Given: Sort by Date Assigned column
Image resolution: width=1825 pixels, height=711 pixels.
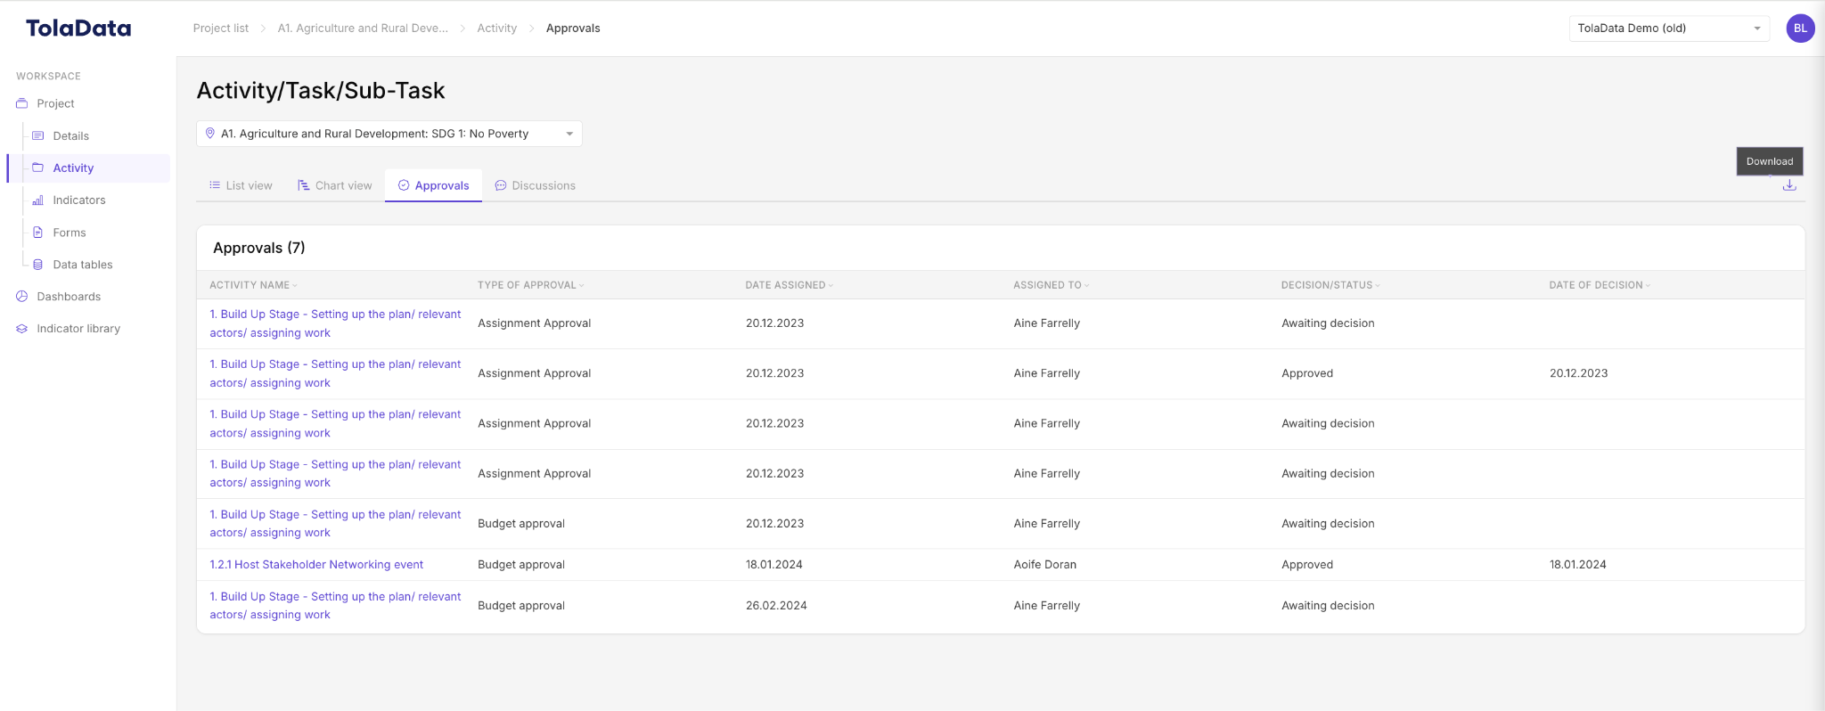Looking at the screenshot, I should click(x=790, y=285).
